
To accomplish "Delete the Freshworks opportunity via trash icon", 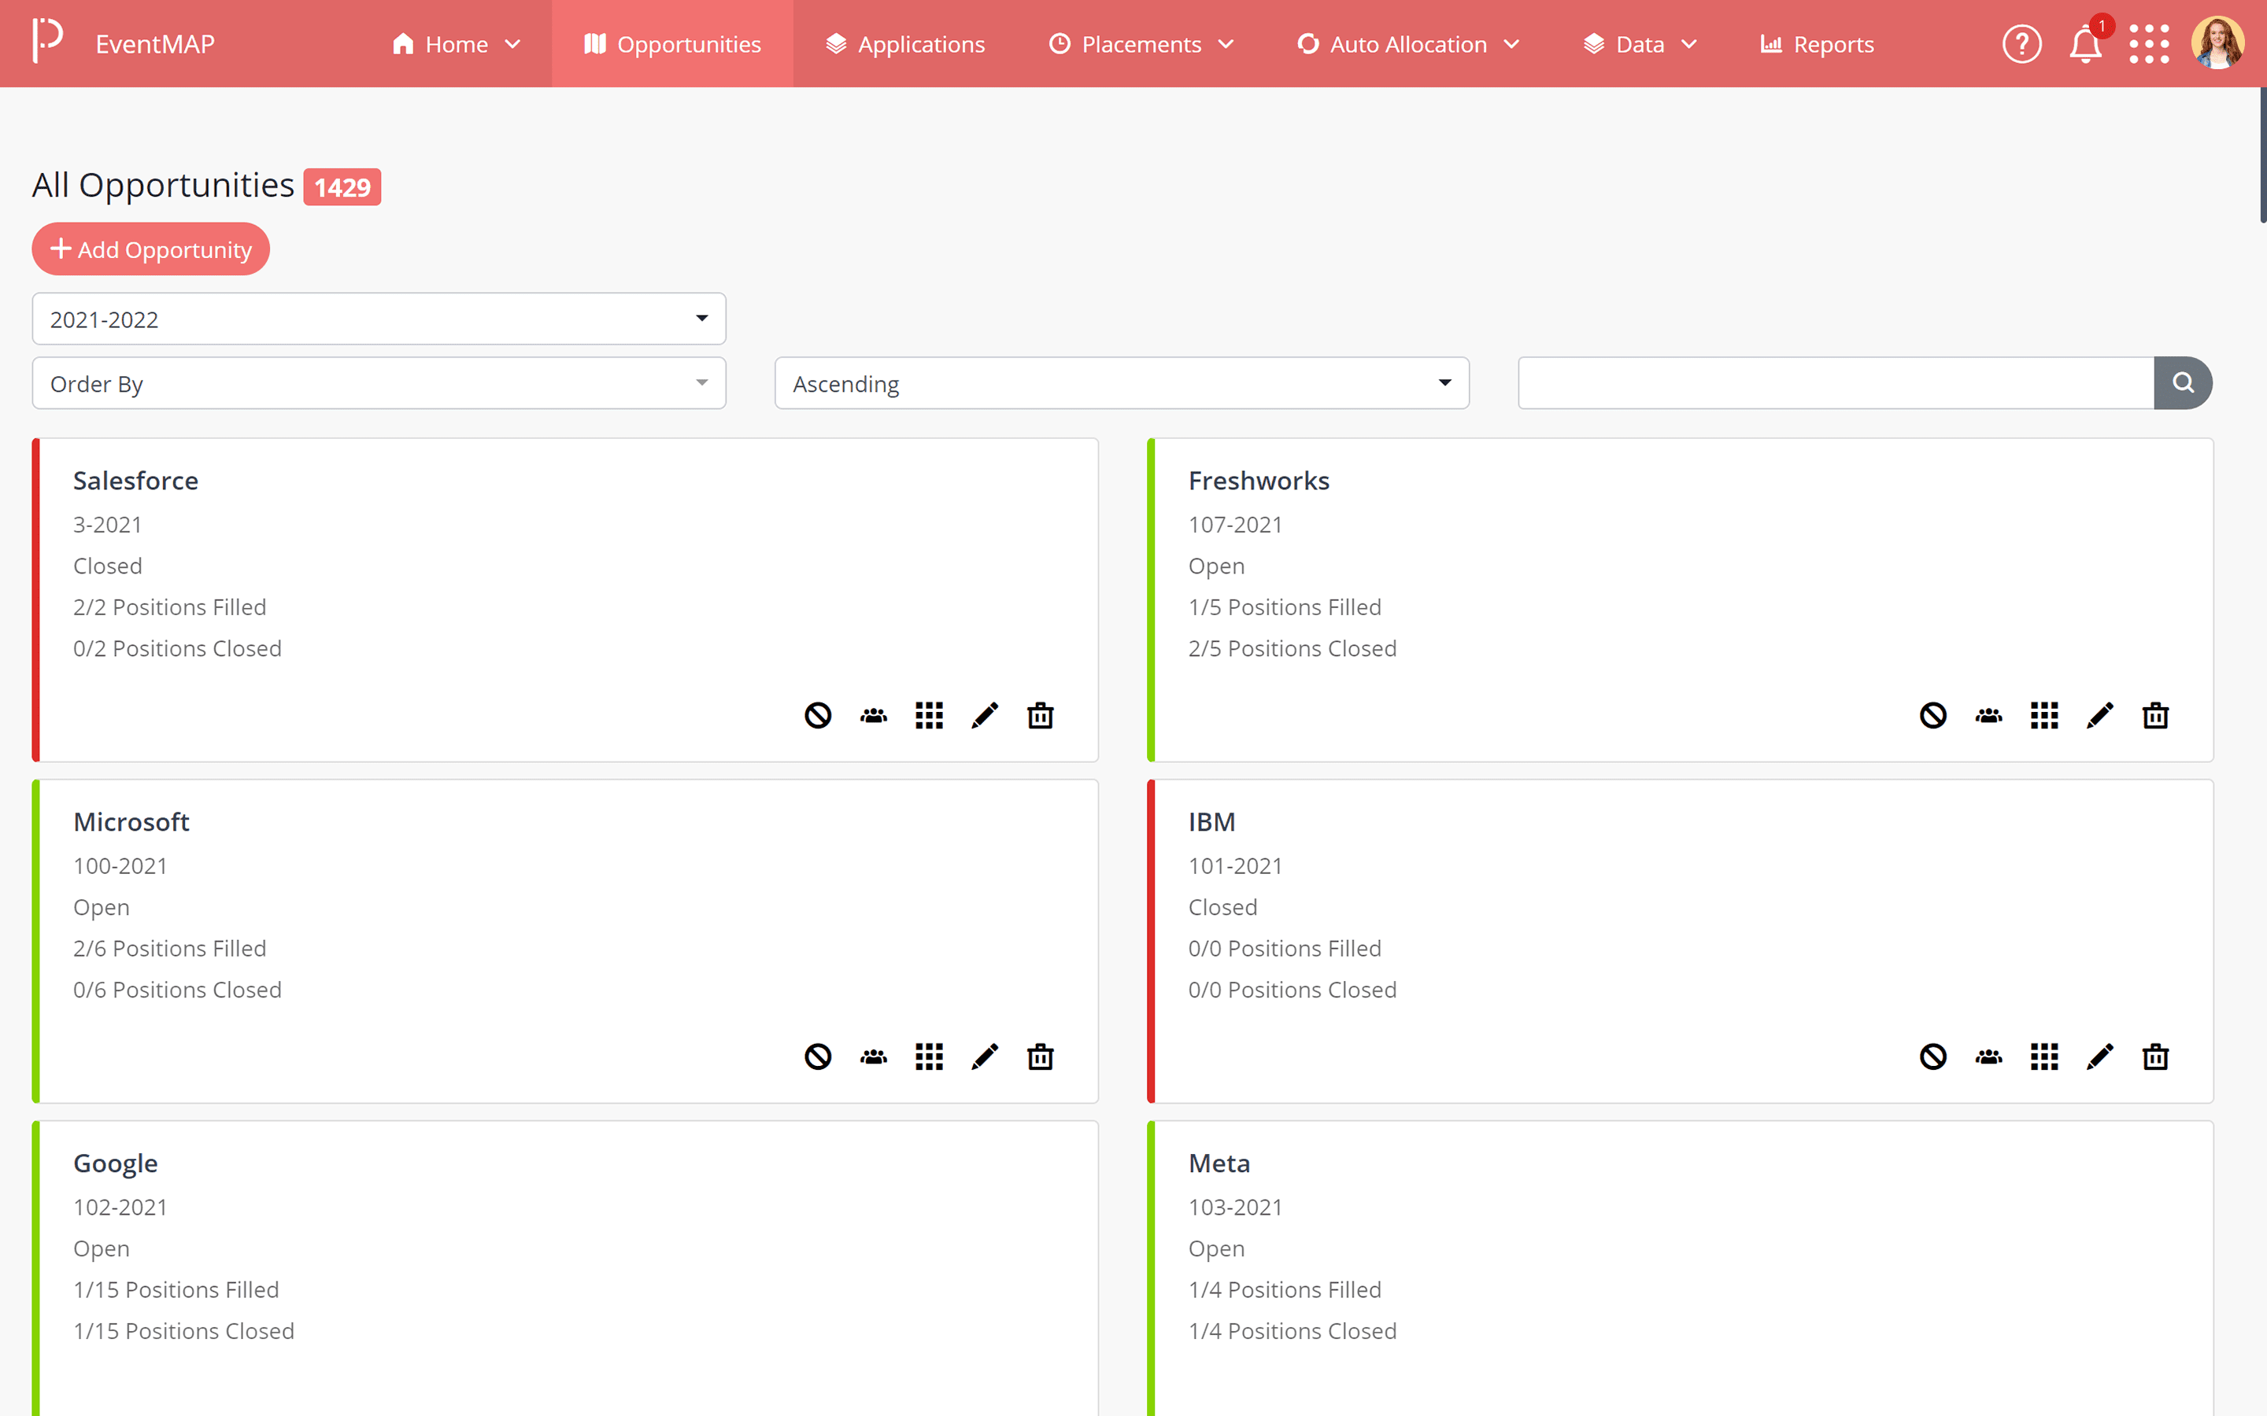I will coord(2155,716).
